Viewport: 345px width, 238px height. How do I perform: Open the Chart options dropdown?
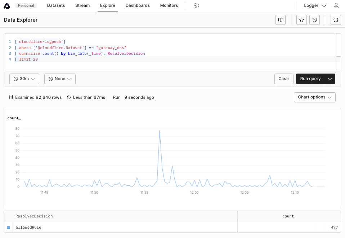(314, 97)
